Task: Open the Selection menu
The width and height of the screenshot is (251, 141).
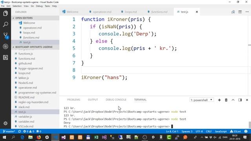Action: pyautogui.click(x=17, y=6)
